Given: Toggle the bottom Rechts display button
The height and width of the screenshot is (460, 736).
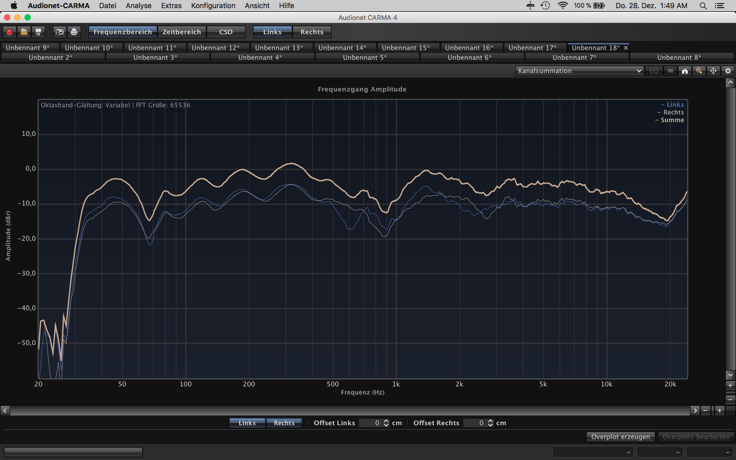Looking at the screenshot, I should point(284,423).
